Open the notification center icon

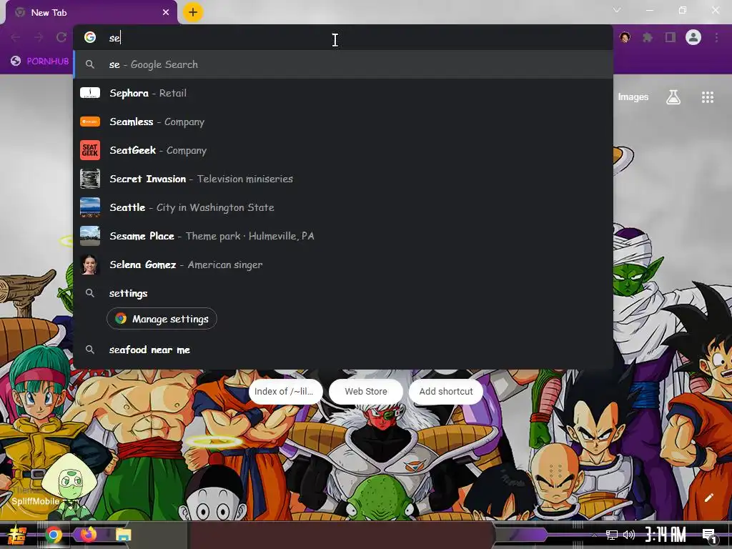pyautogui.click(x=709, y=535)
